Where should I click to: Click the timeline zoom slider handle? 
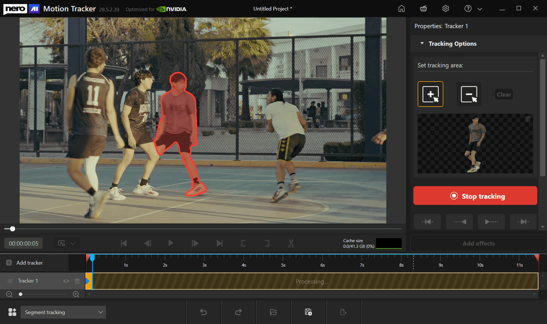[21, 294]
